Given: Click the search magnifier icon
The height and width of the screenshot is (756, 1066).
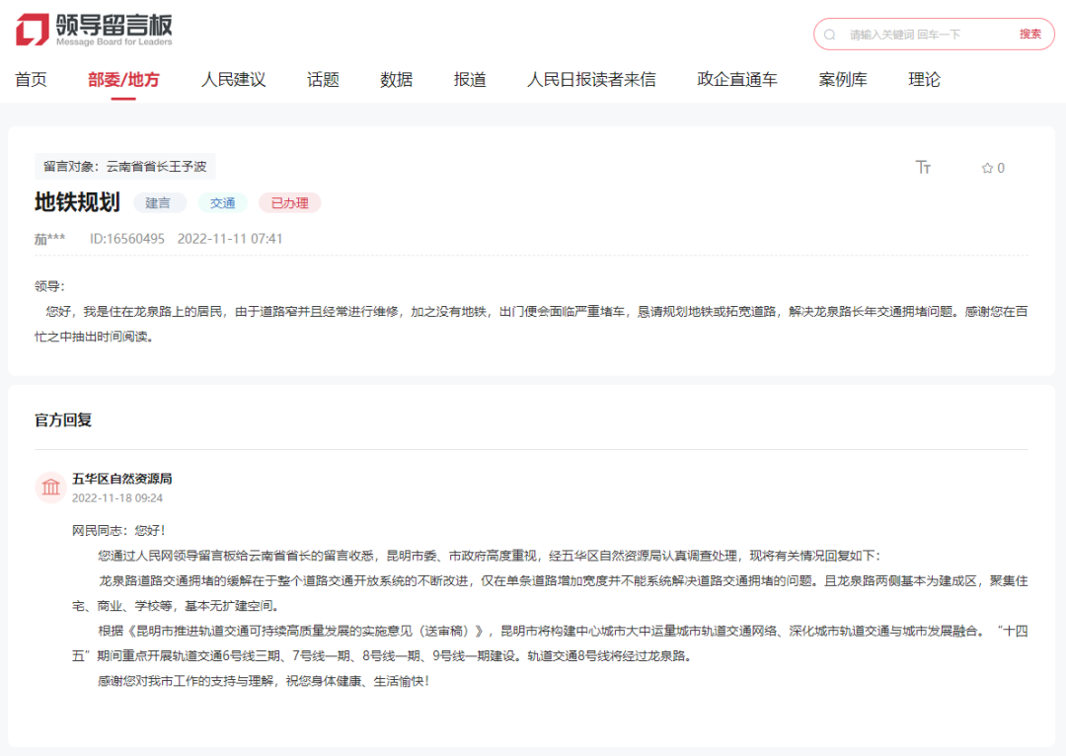Looking at the screenshot, I should click(x=831, y=35).
